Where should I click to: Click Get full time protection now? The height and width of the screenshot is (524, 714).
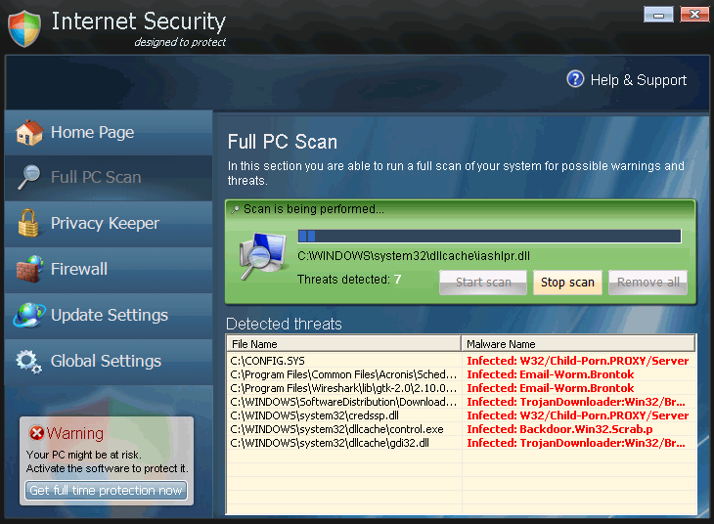coord(107,490)
